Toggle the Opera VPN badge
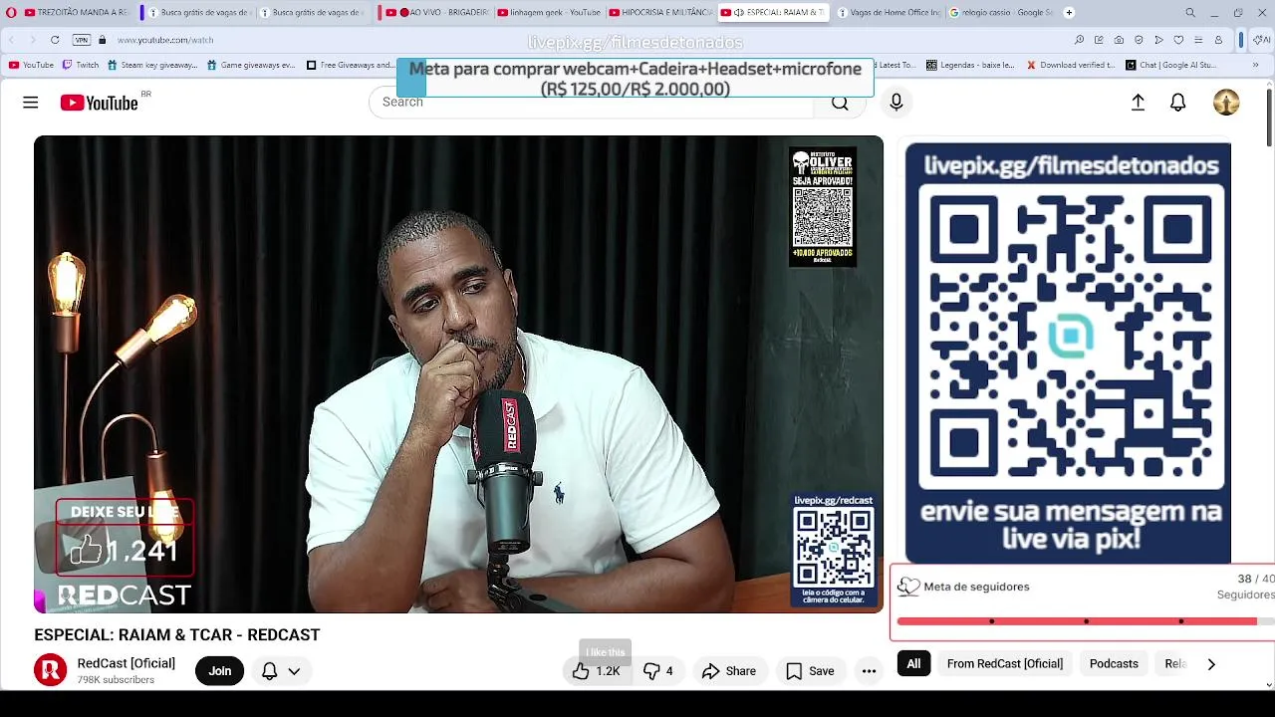The width and height of the screenshot is (1275, 717). tap(81, 40)
